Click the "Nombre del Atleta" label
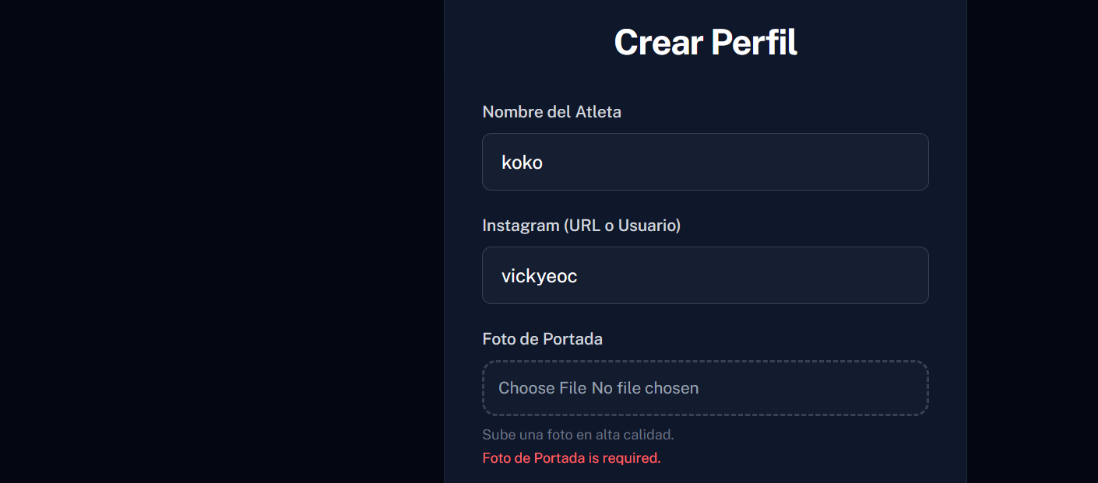1098x483 pixels. [x=551, y=112]
